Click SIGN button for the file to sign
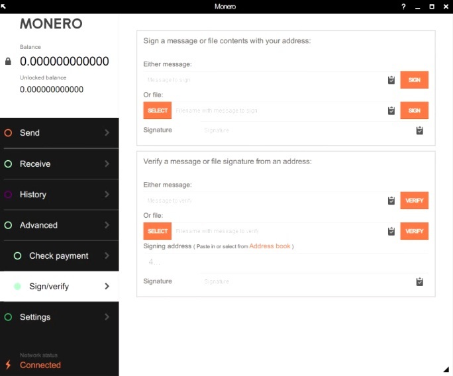Screen dimensions: 453x376 coord(415,111)
